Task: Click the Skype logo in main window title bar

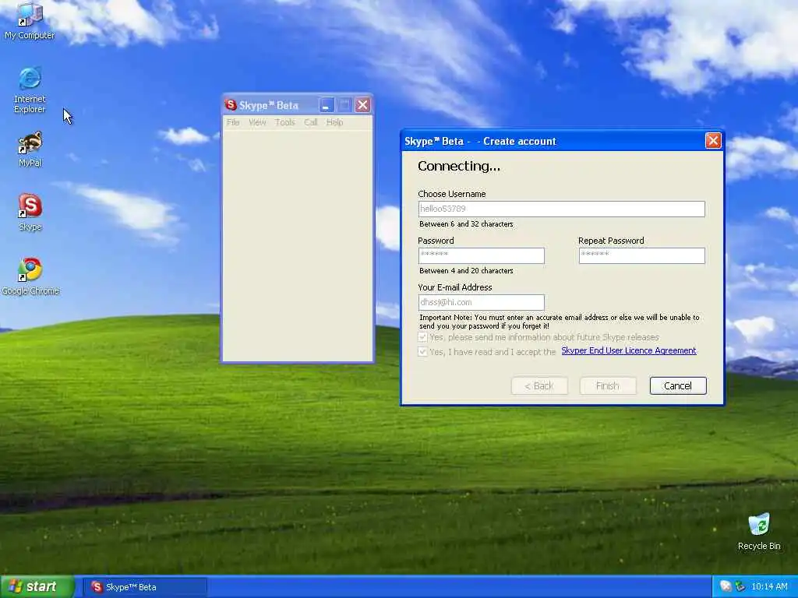Action: (231, 105)
